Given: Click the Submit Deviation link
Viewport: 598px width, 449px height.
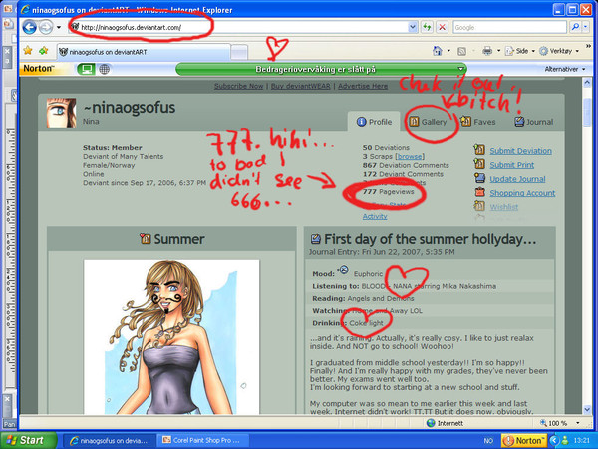Looking at the screenshot, I should [520, 151].
